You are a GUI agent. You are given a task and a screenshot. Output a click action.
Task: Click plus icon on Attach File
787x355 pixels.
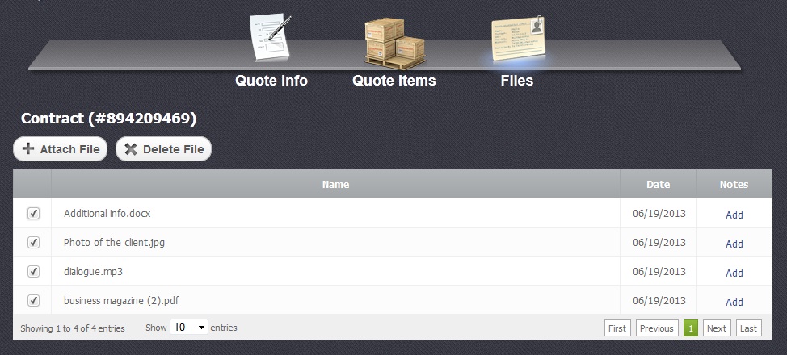click(28, 149)
